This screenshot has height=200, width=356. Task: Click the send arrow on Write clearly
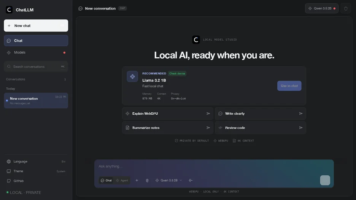coord(301,113)
